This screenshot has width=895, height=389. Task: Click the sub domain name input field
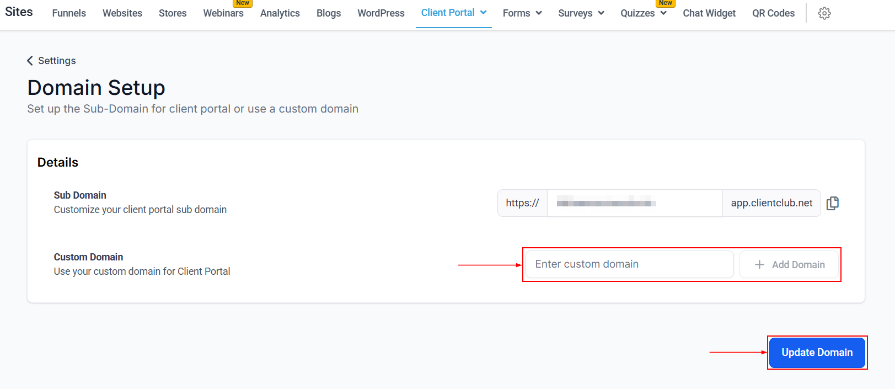coord(634,203)
